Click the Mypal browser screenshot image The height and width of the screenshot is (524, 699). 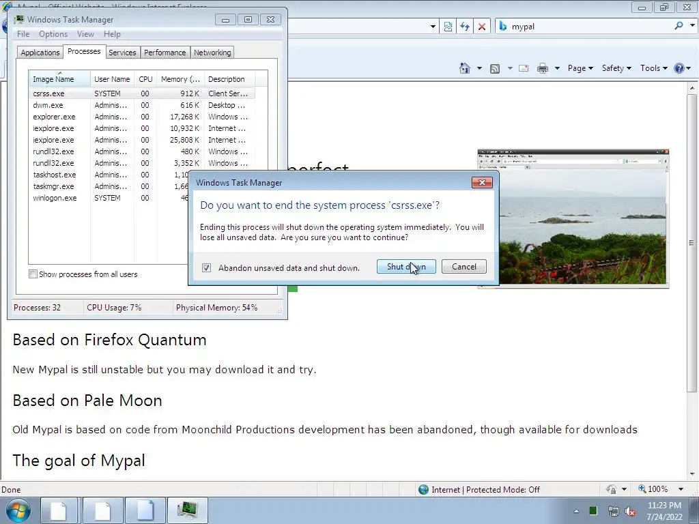point(573,218)
